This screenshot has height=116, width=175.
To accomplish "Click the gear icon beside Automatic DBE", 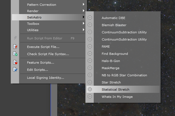I will pyautogui.click(x=90, y=18).
